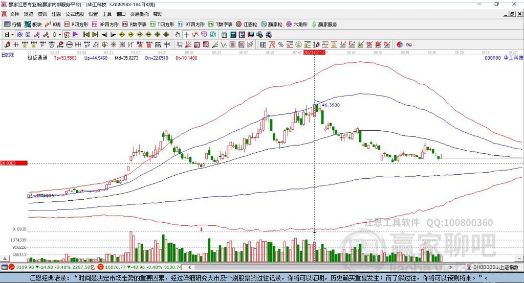Click the Dn=22.0510 indicator value
The width and height of the screenshot is (524, 283).
click(x=157, y=58)
